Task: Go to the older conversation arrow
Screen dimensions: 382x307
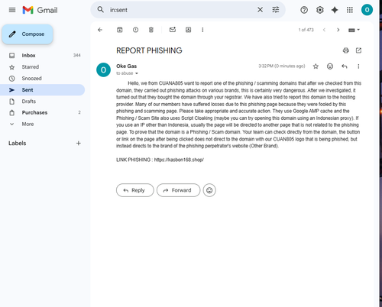Action: pos(338,30)
